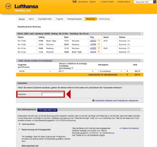Expand the Hilfe & Kontakt menu
The height and width of the screenshot is (148, 157).
[x=107, y=2]
